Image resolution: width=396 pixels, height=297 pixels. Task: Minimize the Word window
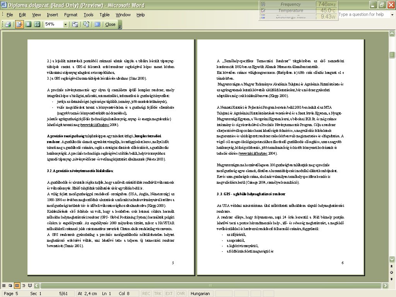[x=374, y=5]
